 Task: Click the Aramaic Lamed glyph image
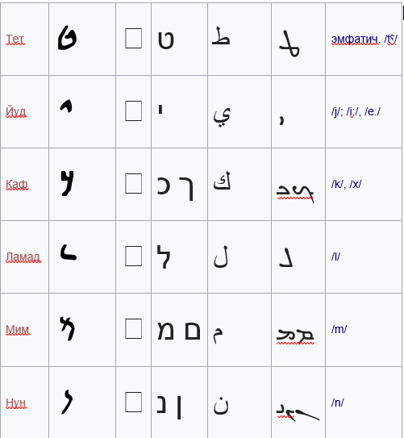point(69,252)
